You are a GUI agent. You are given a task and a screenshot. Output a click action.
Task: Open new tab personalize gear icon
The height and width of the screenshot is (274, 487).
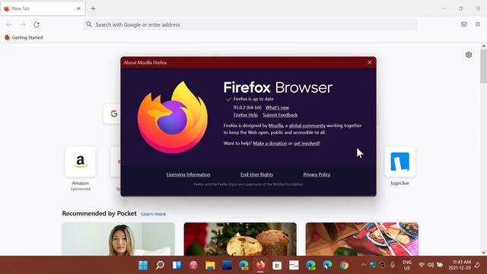[469, 55]
